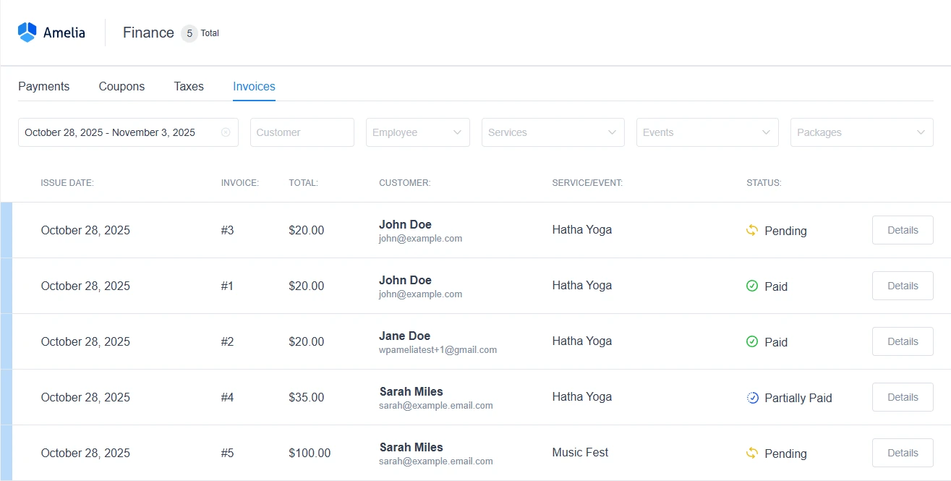Image resolution: width=951 pixels, height=481 pixels.
Task: Expand the Packages dropdown
Action: (861, 132)
